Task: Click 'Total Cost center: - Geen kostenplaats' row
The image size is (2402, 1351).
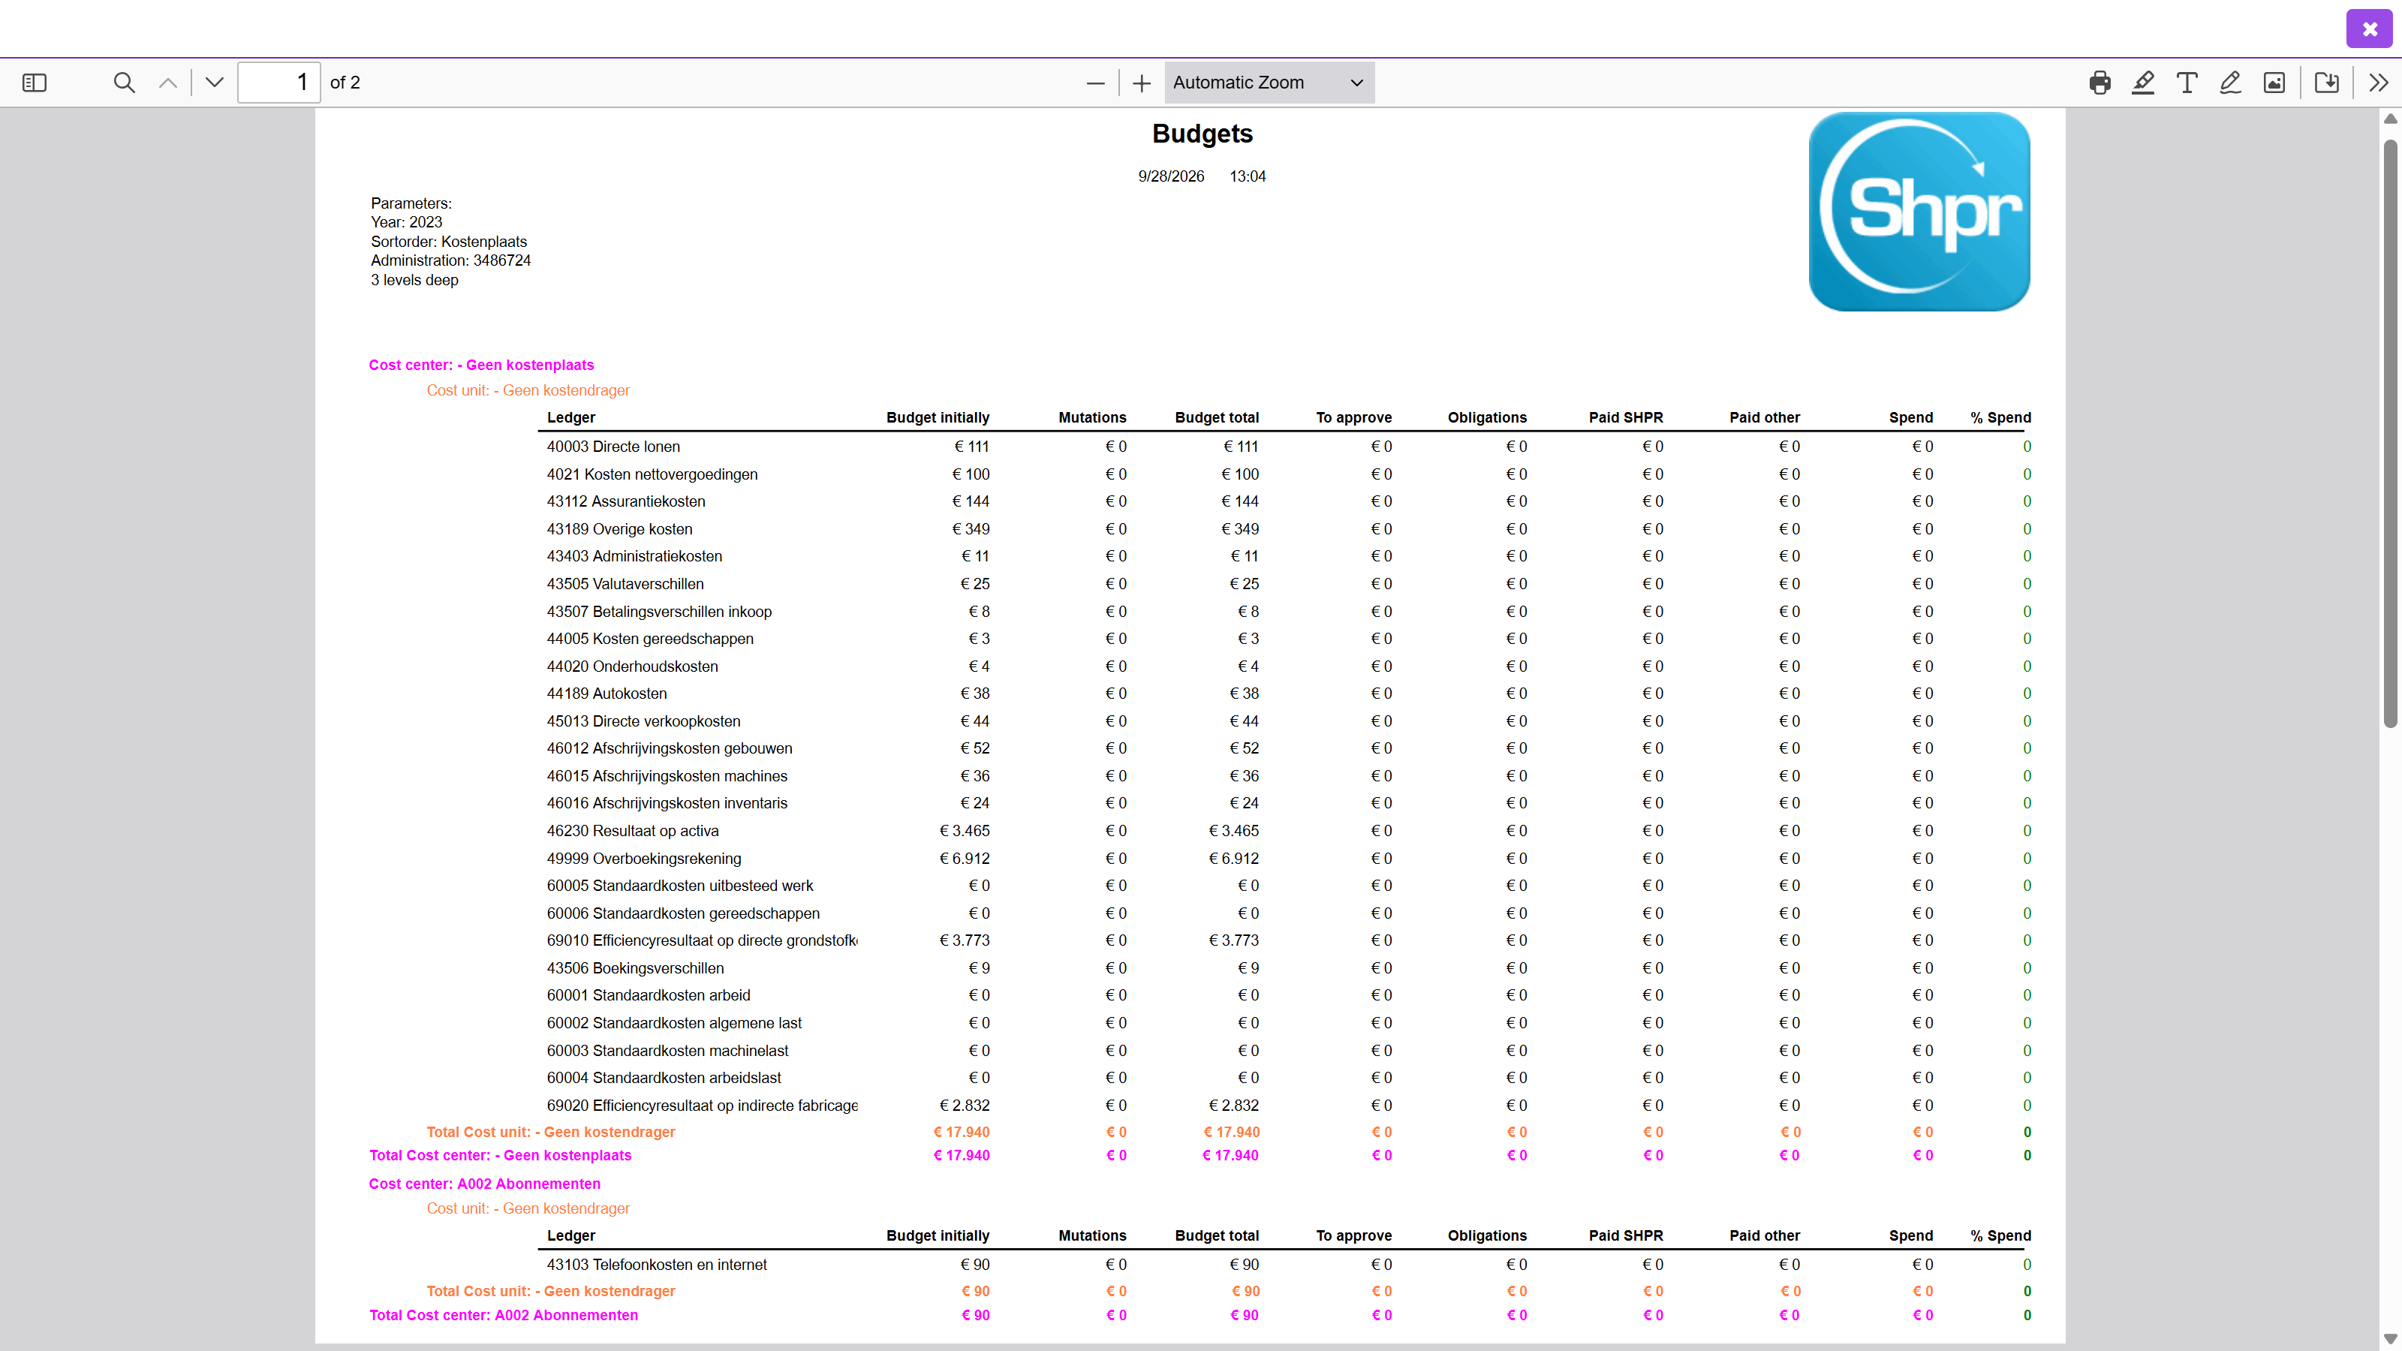Action: click(1200, 1155)
